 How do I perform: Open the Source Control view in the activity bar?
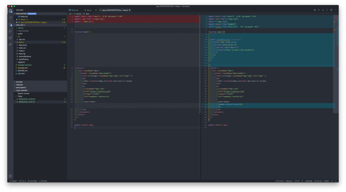pos(10,24)
